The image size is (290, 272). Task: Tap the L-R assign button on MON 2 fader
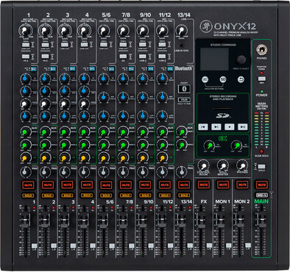pyautogui.click(x=248, y=246)
